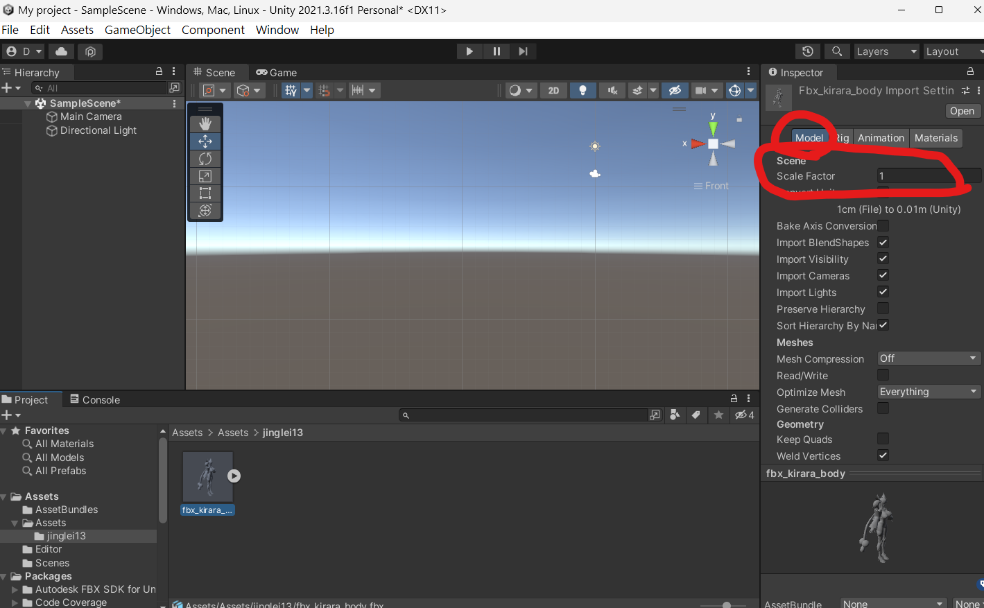Toggle Import Cameras checkbox
This screenshot has height=608, width=984.
click(883, 276)
